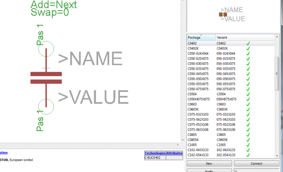This screenshot has width=283, height=172.
Task: Click the Variant column header
Action: pyautogui.click(x=230, y=37)
